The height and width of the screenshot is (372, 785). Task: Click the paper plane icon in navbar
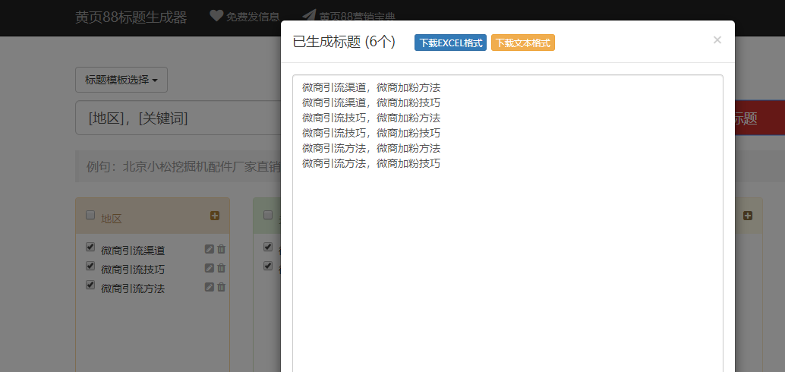310,16
